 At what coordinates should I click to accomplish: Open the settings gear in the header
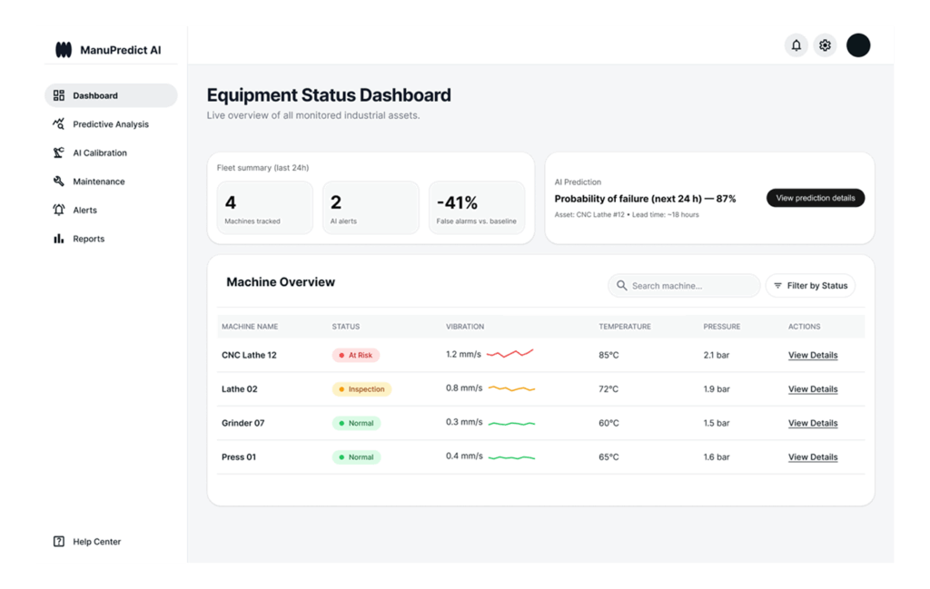(825, 44)
